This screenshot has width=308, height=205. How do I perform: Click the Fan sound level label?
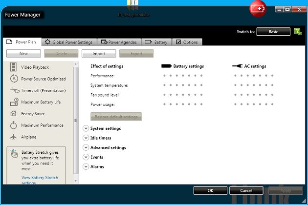105,95
